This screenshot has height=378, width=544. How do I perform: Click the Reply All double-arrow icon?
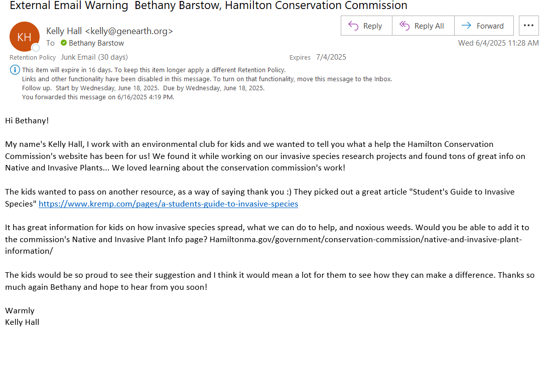[x=404, y=26]
